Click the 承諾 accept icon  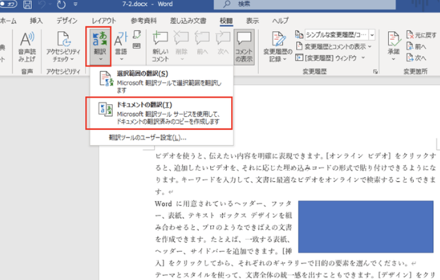coord(394,39)
